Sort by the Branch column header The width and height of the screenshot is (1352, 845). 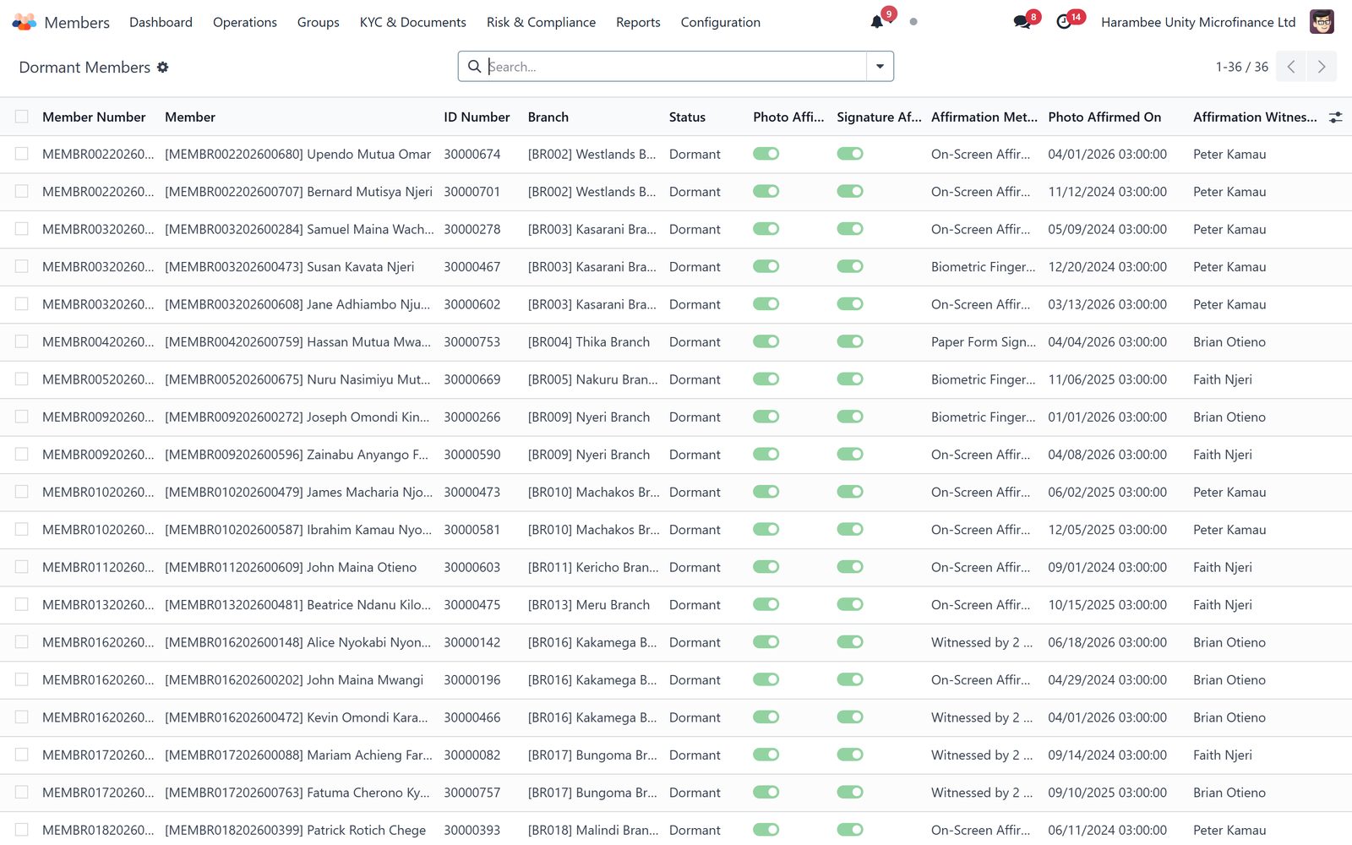548,117
